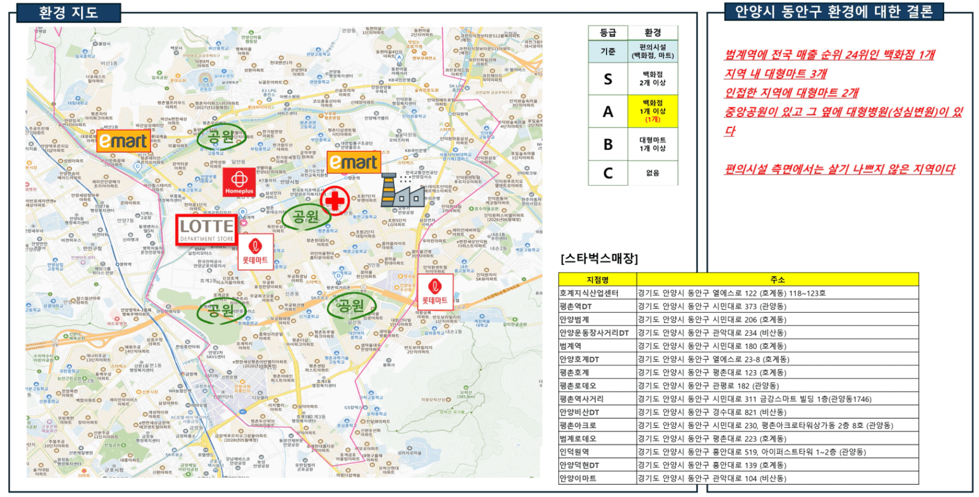Select the 안양호계DT branch cell

coord(597,359)
